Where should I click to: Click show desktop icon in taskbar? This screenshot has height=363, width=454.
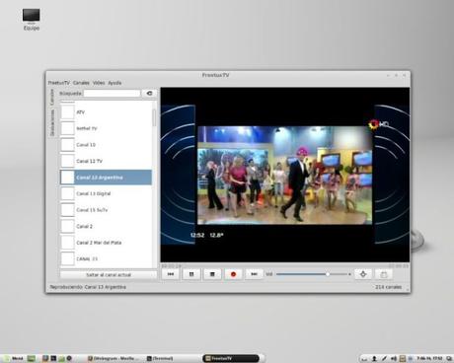[x=32, y=358]
